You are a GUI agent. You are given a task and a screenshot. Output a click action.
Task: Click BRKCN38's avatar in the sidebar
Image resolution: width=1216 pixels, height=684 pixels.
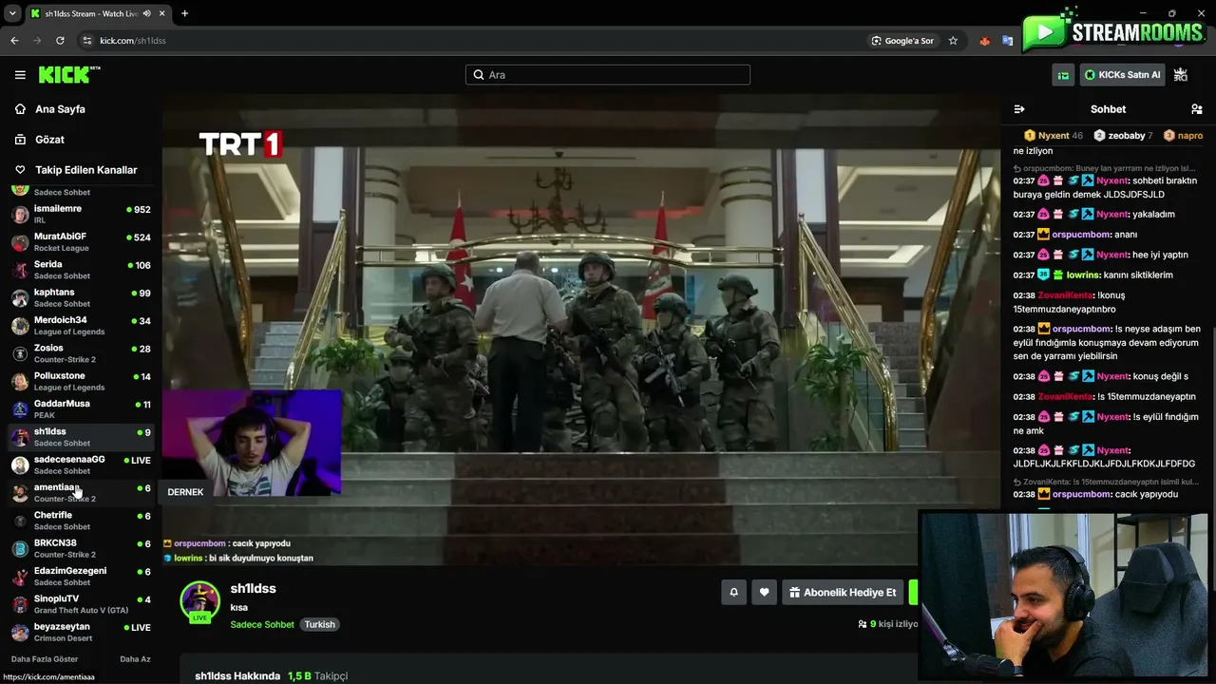pyautogui.click(x=20, y=548)
